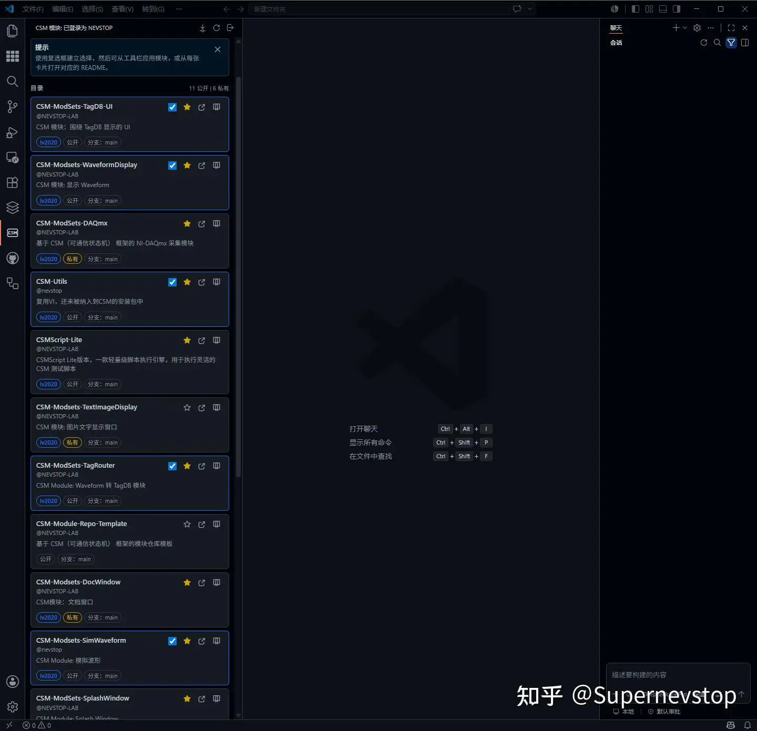This screenshot has width=757, height=731.
Task: Open the Extensions view
Action: pyautogui.click(x=13, y=182)
